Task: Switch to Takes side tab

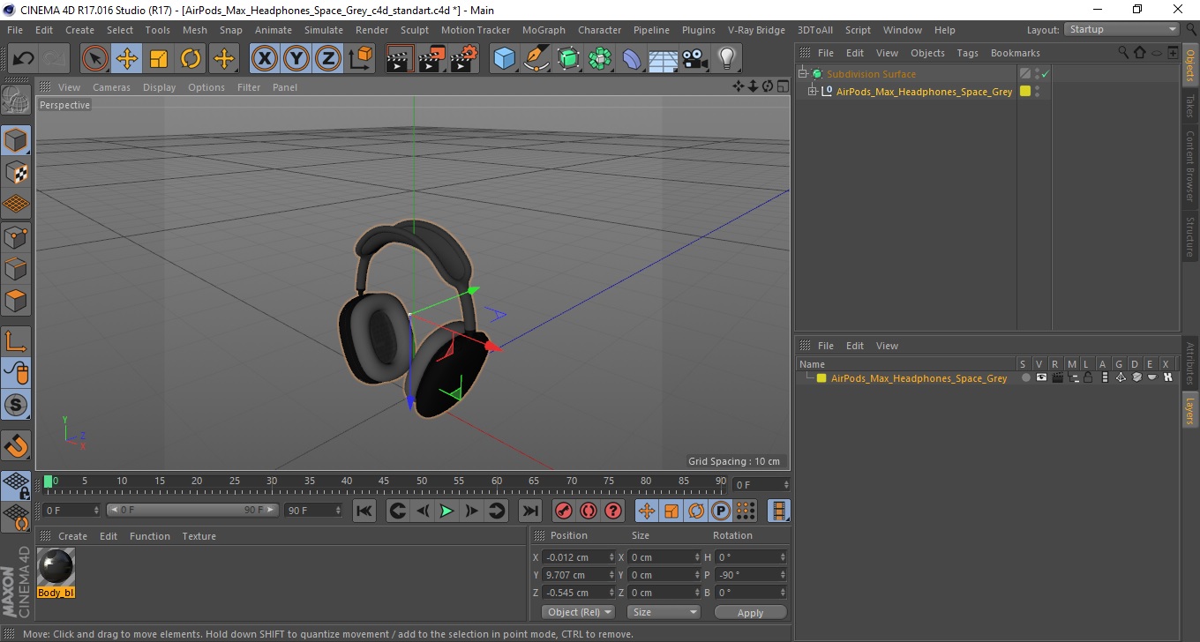Action: pos(1190,106)
